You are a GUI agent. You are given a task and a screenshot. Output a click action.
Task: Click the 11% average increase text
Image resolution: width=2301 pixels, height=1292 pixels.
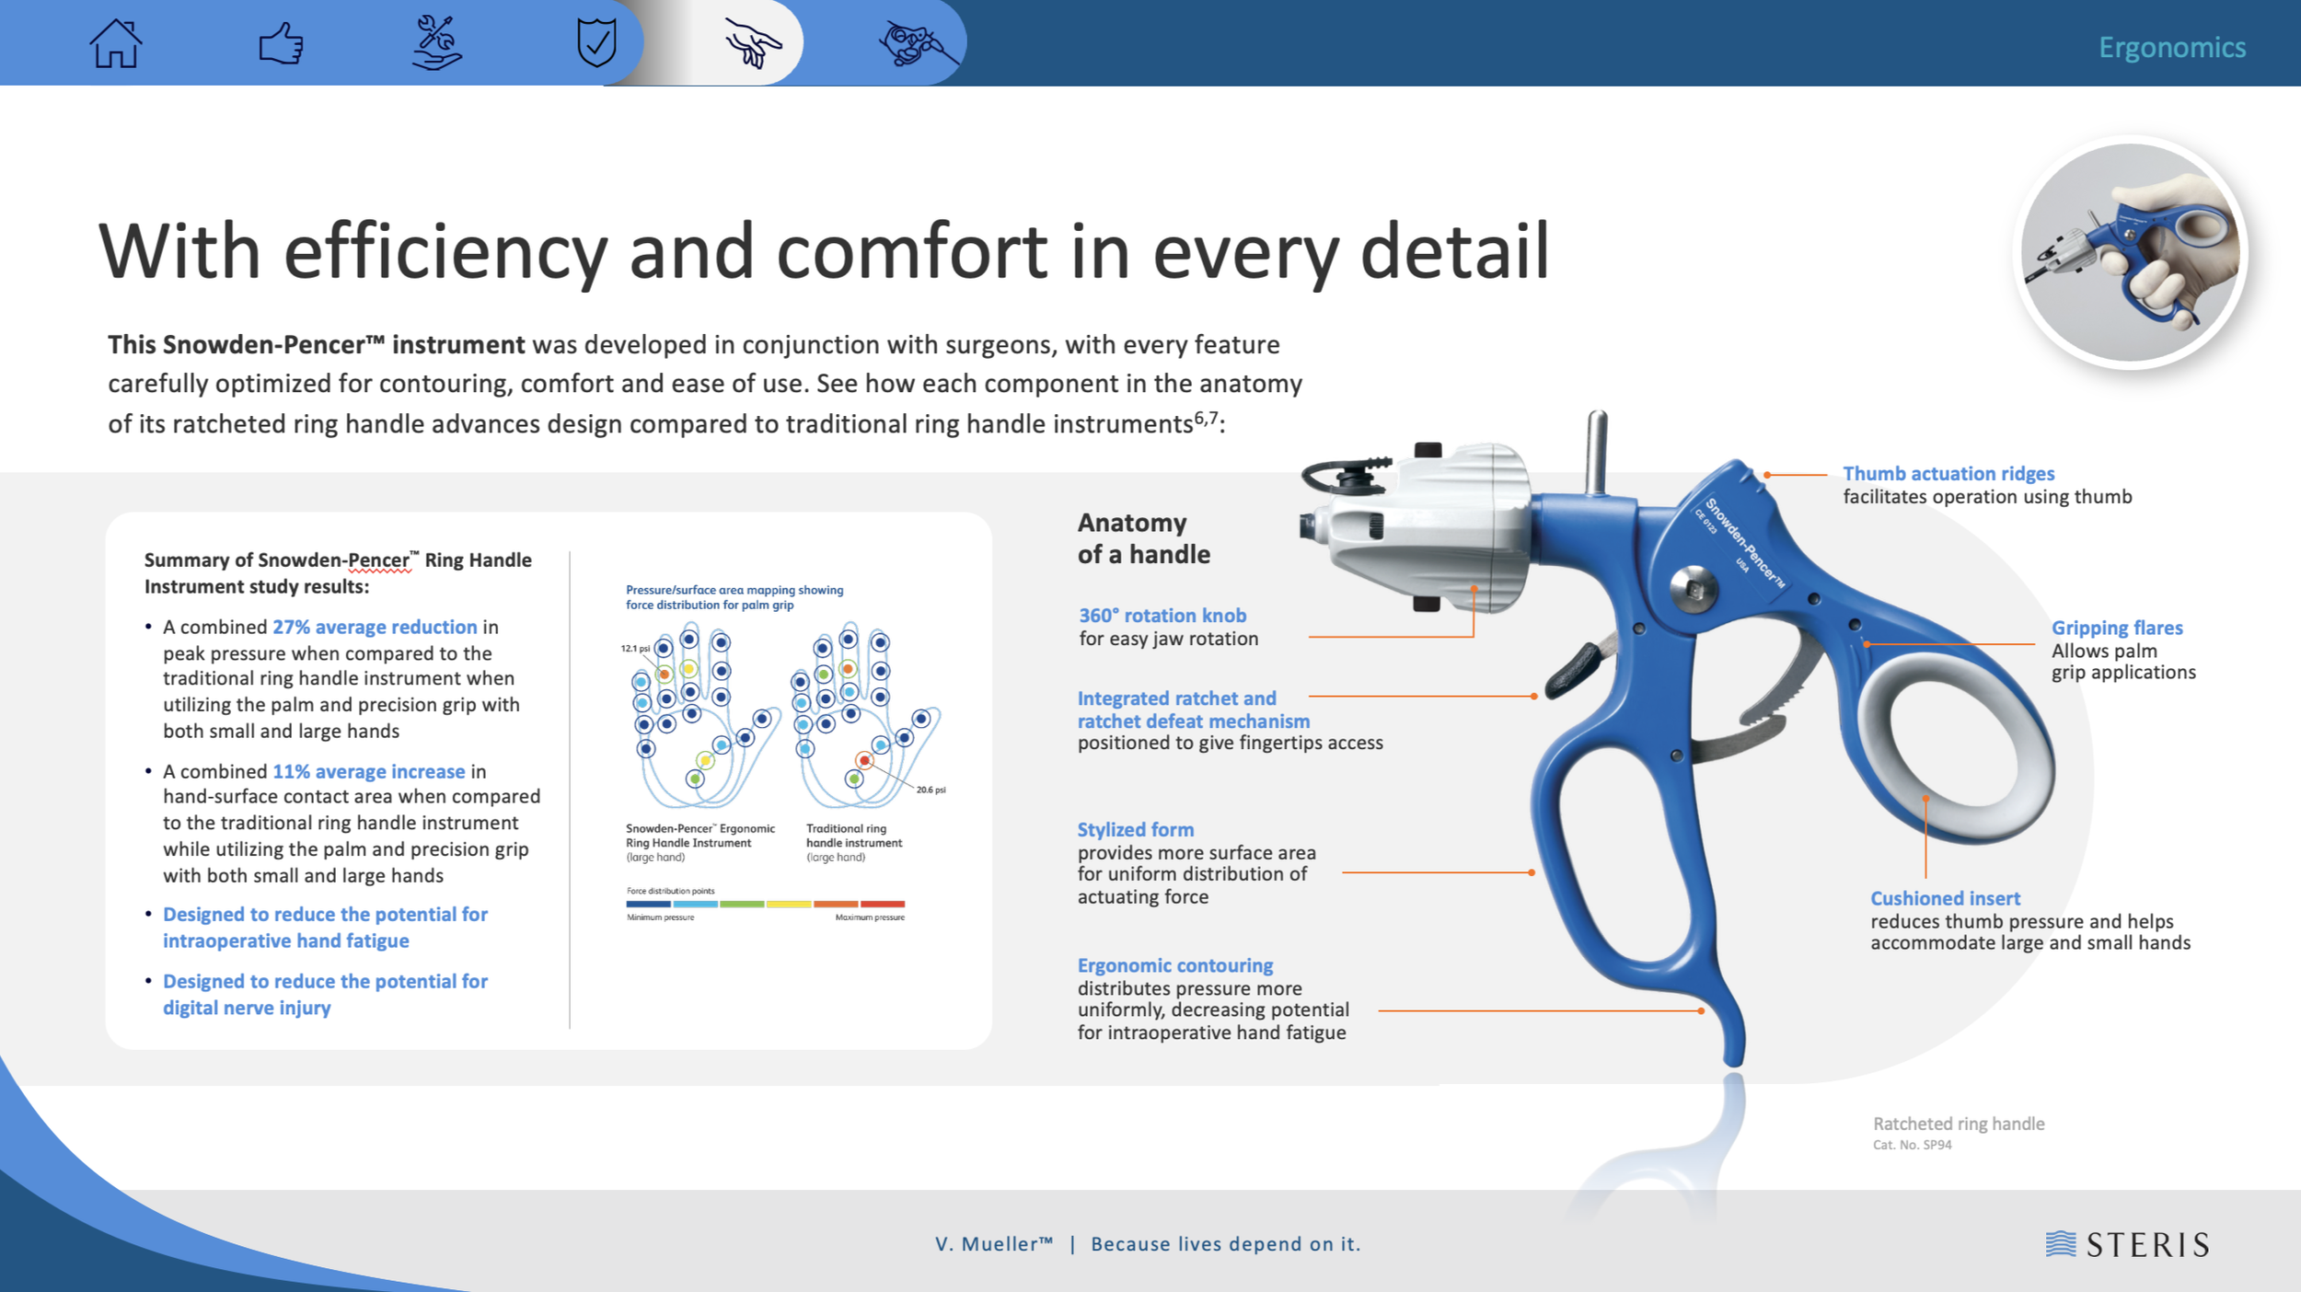point(369,771)
